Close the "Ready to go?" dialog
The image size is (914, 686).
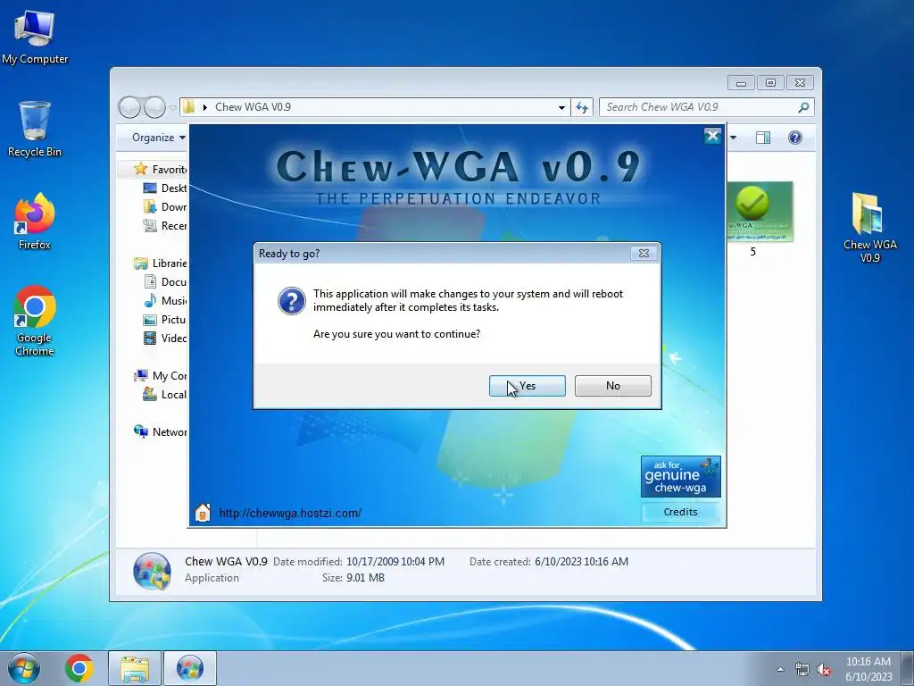pos(644,253)
